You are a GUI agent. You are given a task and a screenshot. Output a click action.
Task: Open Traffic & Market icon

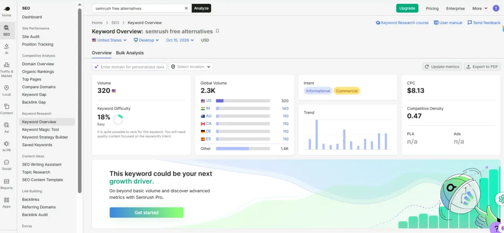[6, 70]
